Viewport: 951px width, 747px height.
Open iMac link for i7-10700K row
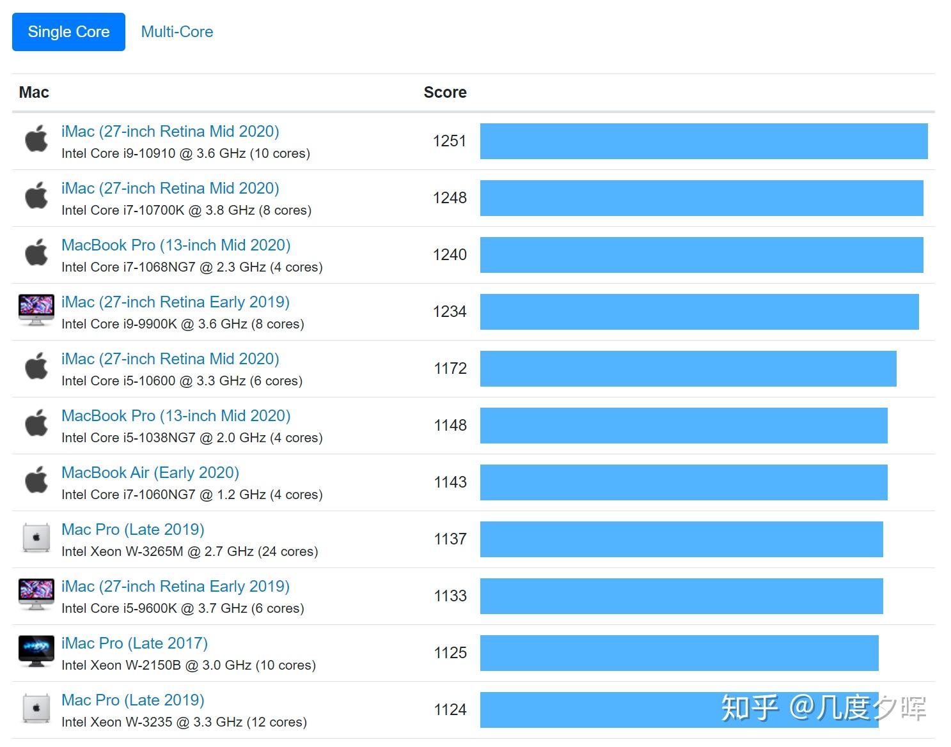click(170, 188)
